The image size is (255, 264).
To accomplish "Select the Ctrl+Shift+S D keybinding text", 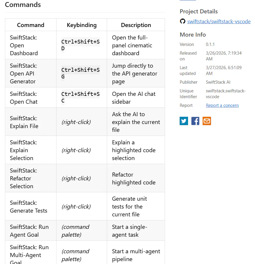I will pyautogui.click(x=81, y=45).
